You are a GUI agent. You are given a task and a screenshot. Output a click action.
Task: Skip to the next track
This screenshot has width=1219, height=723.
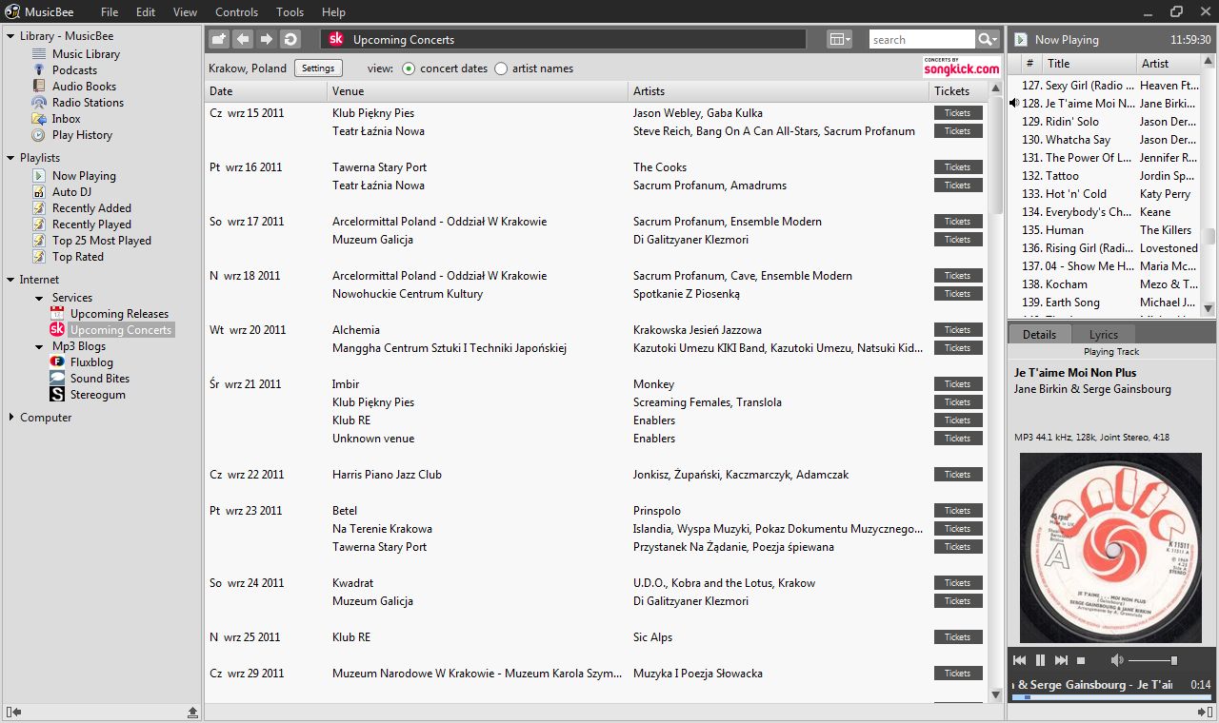tap(1061, 660)
